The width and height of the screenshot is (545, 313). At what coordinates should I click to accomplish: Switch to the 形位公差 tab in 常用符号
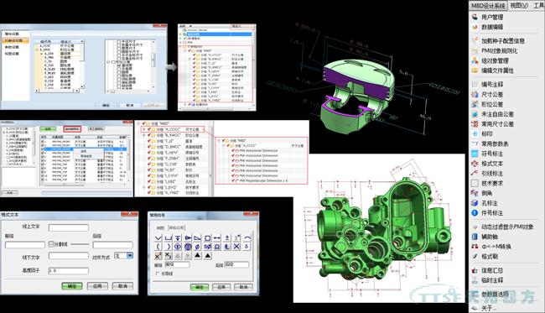pyautogui.click(x=176, y=227)
